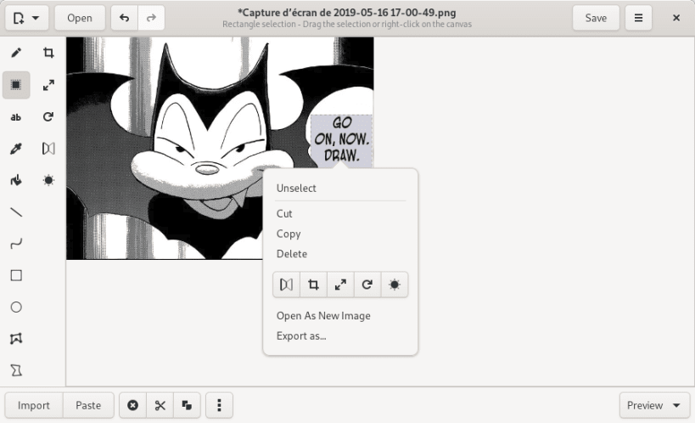Click the Save button
This screenshot has width=695, height=423.
(596, 18)
